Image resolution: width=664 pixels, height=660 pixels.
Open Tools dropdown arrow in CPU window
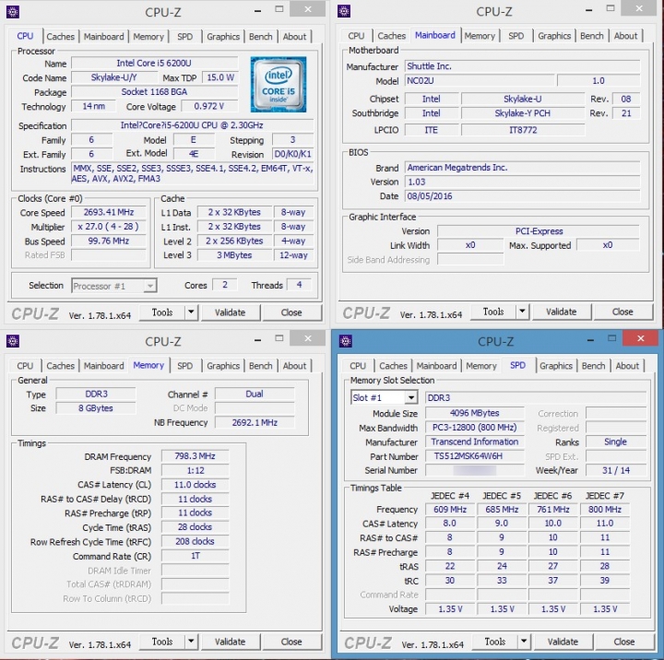[192, 312]
